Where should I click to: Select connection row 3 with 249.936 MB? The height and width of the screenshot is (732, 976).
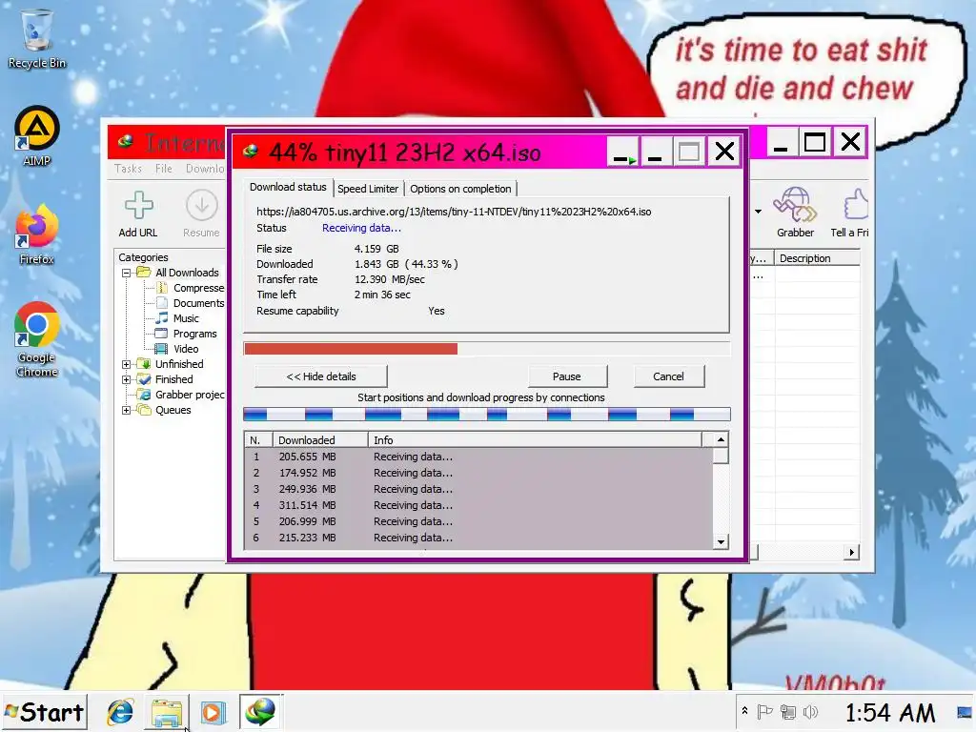[x=478, y=489]
